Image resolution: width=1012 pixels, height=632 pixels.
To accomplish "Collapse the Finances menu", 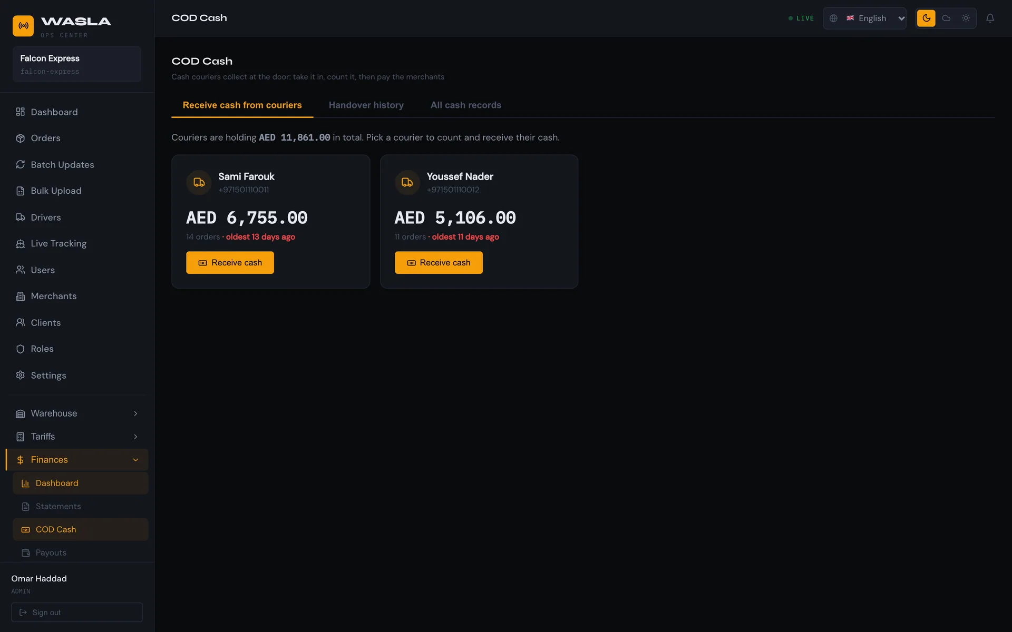I will point(77,460).
